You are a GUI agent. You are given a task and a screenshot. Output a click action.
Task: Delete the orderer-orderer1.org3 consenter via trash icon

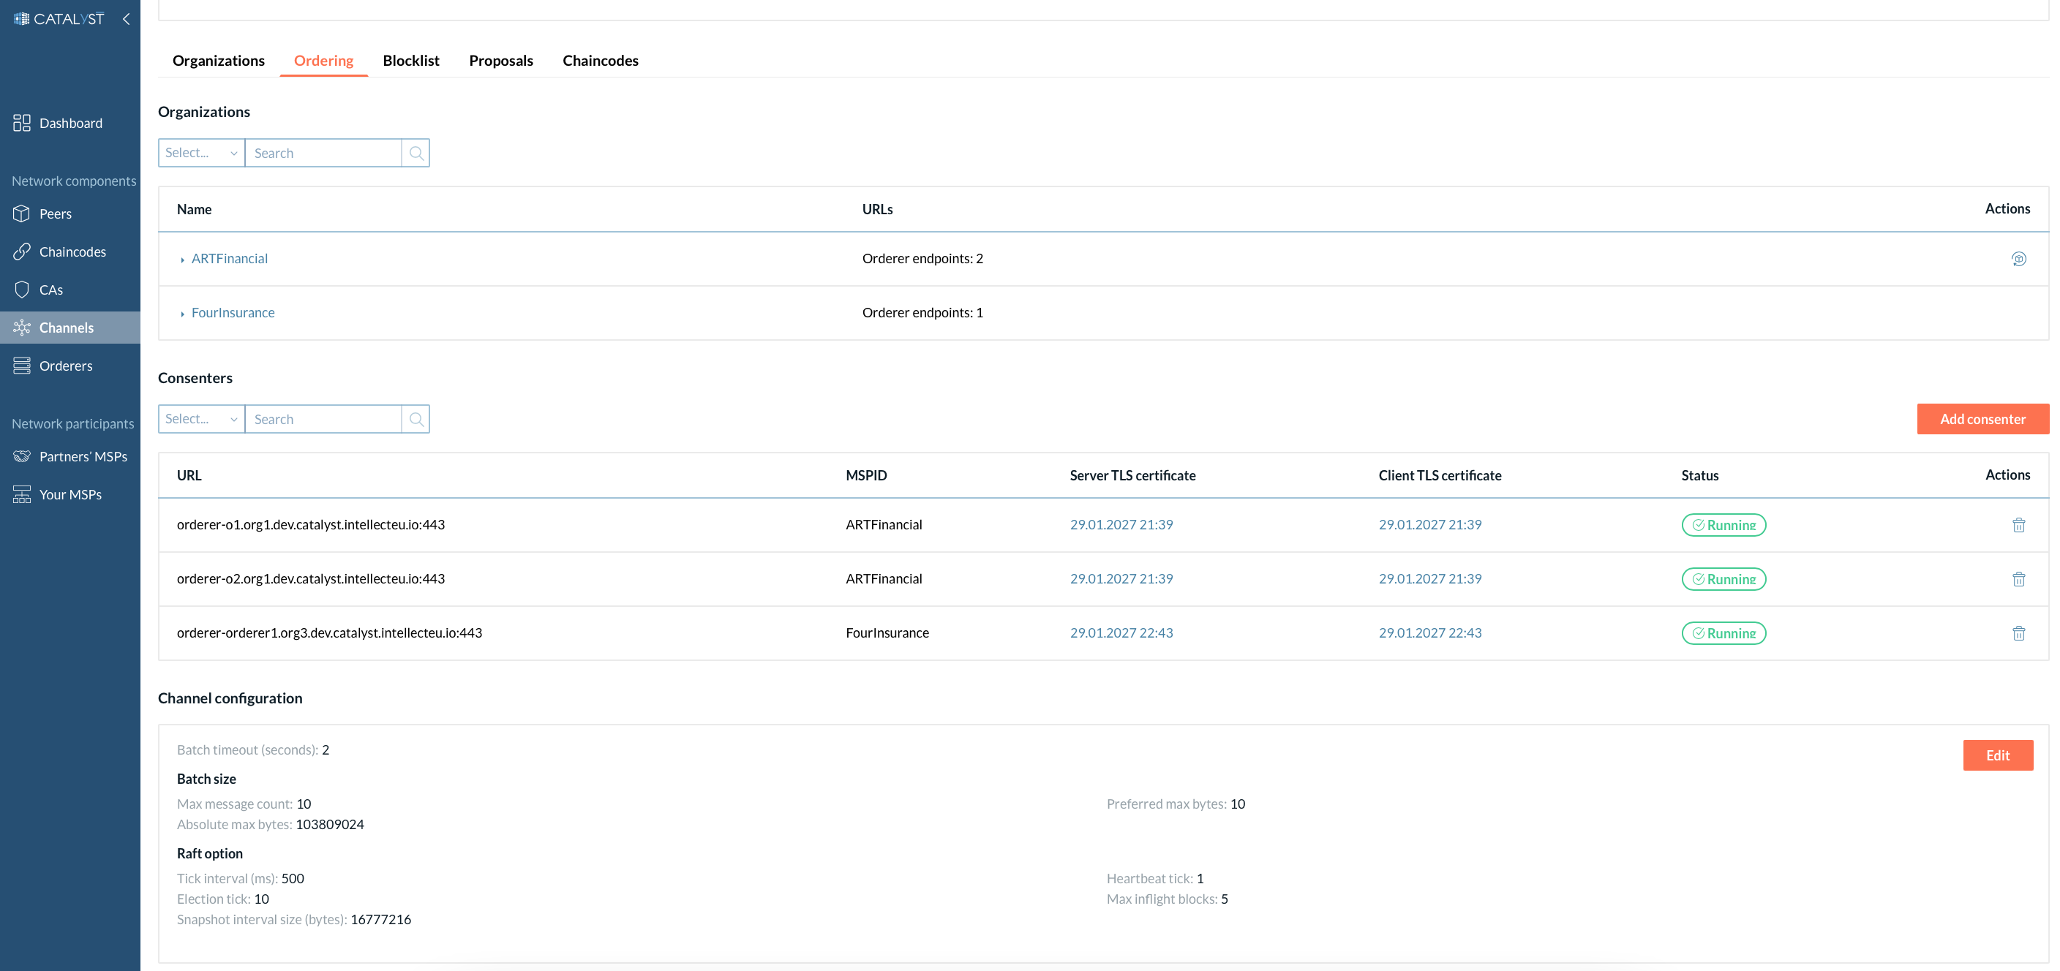[2018, 633]
